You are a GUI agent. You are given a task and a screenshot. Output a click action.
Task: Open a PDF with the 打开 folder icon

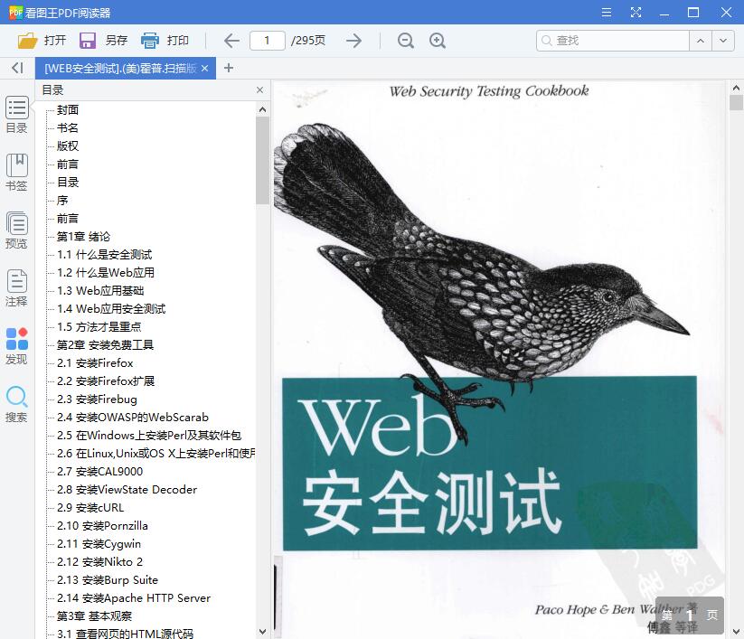[27, 41]
